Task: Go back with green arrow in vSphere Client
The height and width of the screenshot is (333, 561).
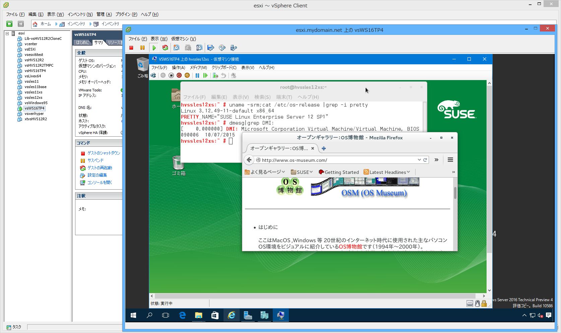Action: [9, 24]
